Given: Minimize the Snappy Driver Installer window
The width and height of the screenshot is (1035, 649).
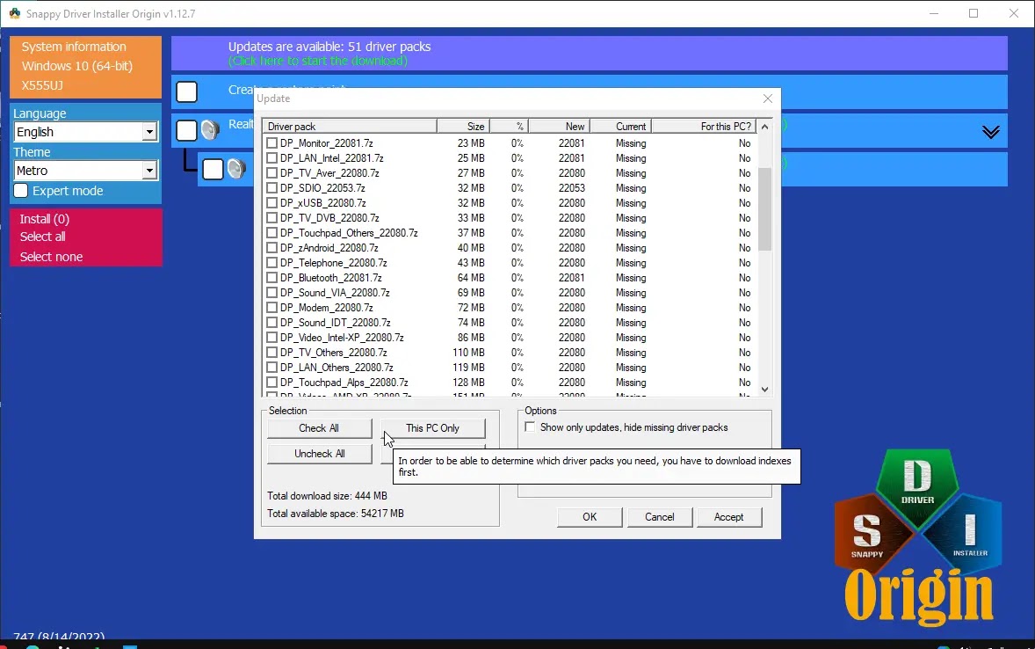Looking at the screenshot, I should (x=933, y=13).
